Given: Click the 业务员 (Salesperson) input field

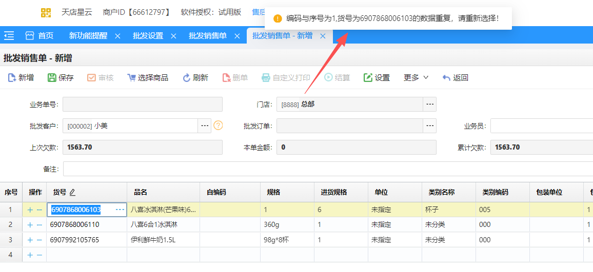Looking at the screenshot, I should click(x=541, y=125).
